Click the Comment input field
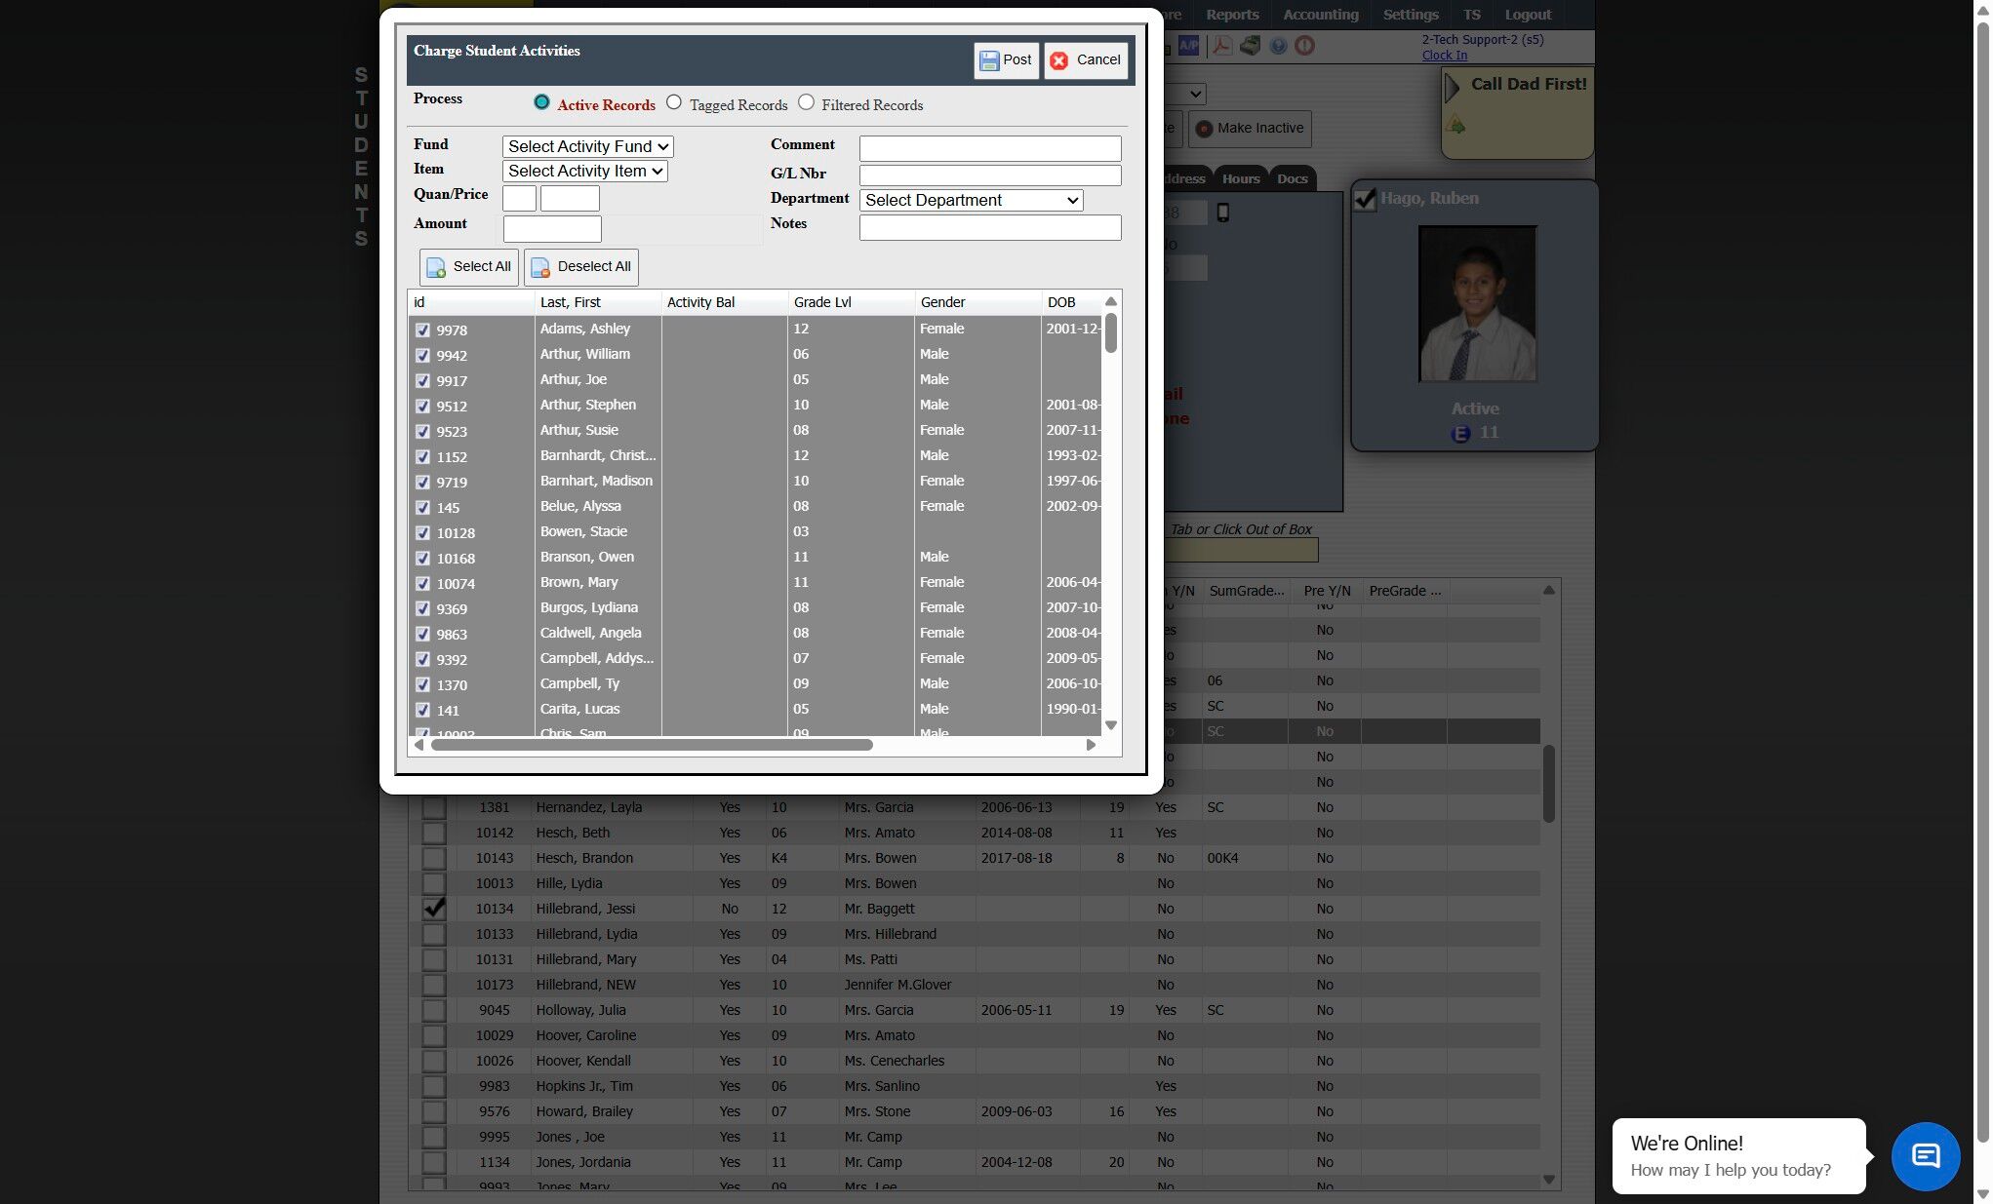Image resolution: width=1993 pixels, height=1204 pixels. pos(989,148)
